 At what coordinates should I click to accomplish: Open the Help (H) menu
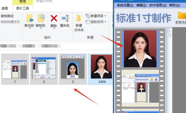tap(175, 5)
